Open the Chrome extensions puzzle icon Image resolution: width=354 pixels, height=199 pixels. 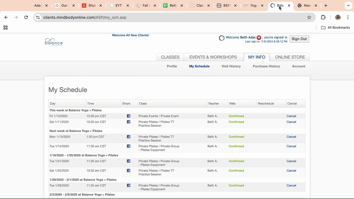click(x=323, y=17)
